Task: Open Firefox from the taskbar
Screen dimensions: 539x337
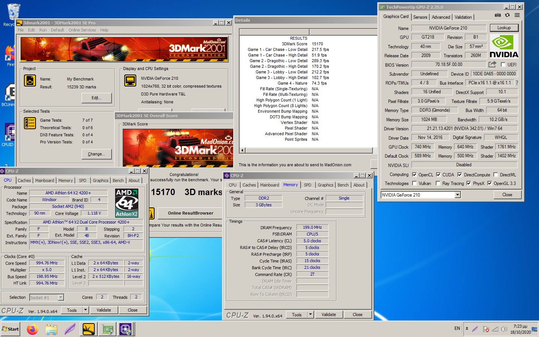Action: coord(33,330)
